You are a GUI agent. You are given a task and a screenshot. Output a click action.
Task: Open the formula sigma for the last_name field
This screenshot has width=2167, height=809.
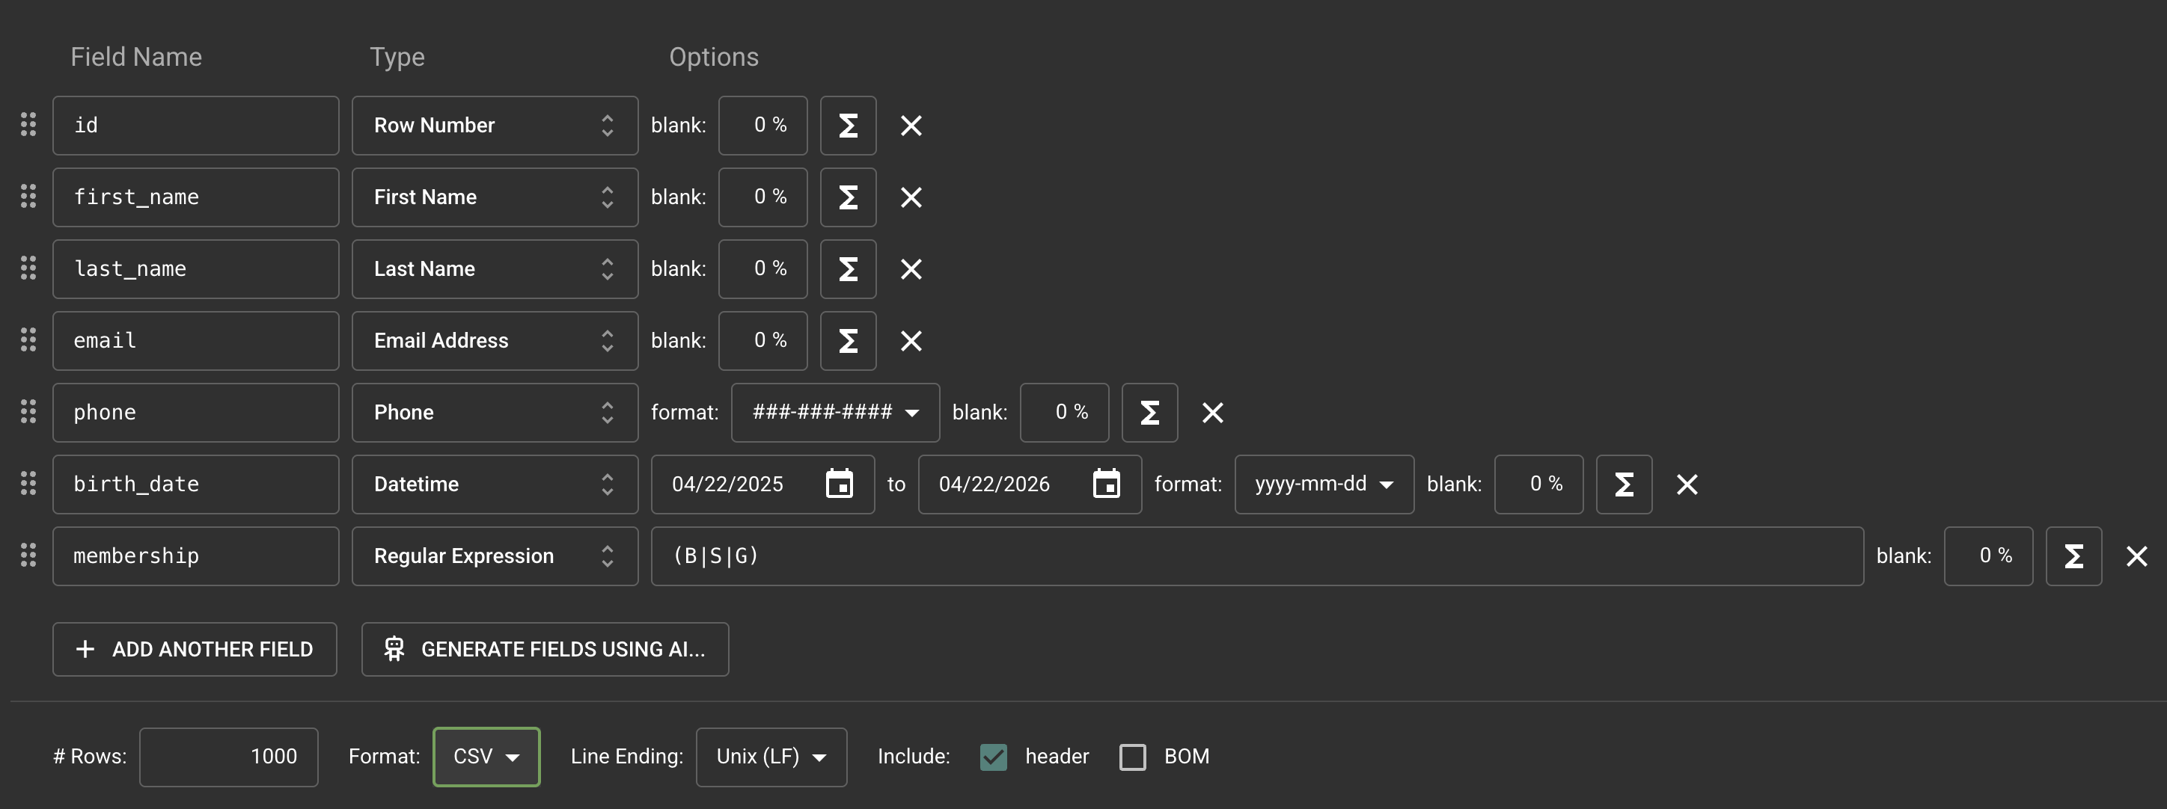pos(848,269)
